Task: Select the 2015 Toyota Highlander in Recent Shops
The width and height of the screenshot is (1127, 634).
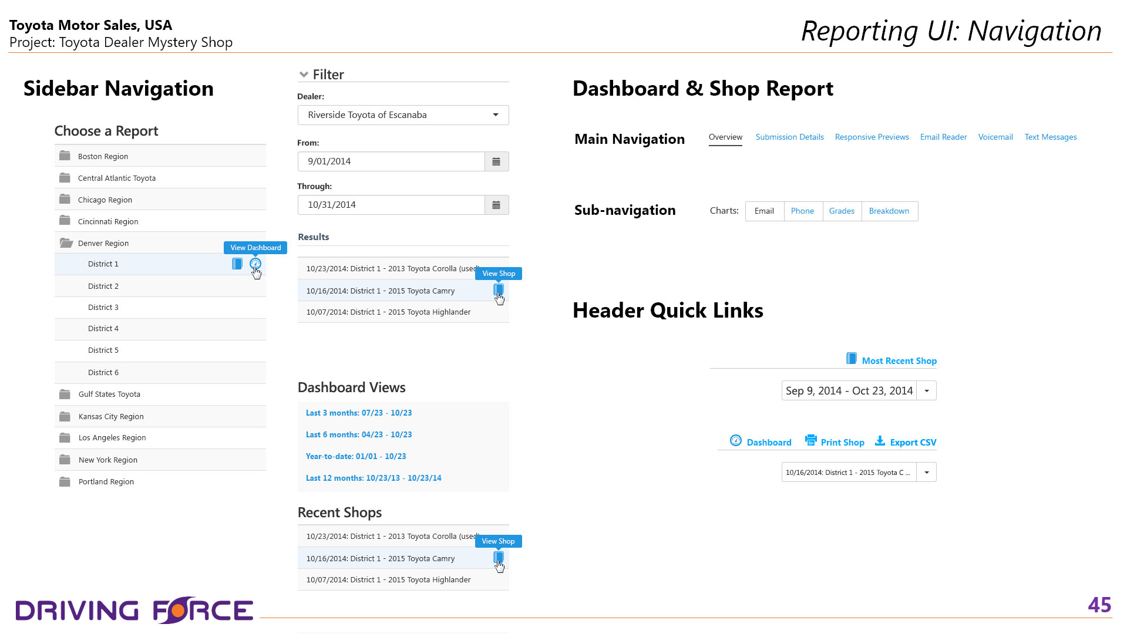Action: (x=403, y=580)
